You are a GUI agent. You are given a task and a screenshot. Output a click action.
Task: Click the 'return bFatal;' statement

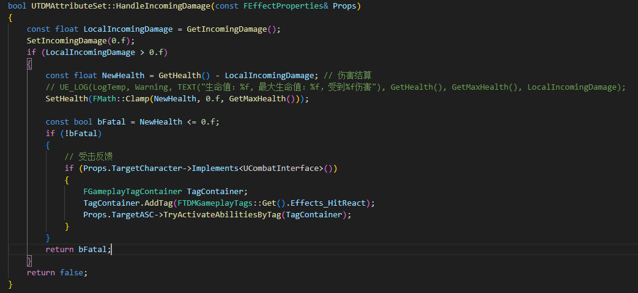(x=78, y=249)
